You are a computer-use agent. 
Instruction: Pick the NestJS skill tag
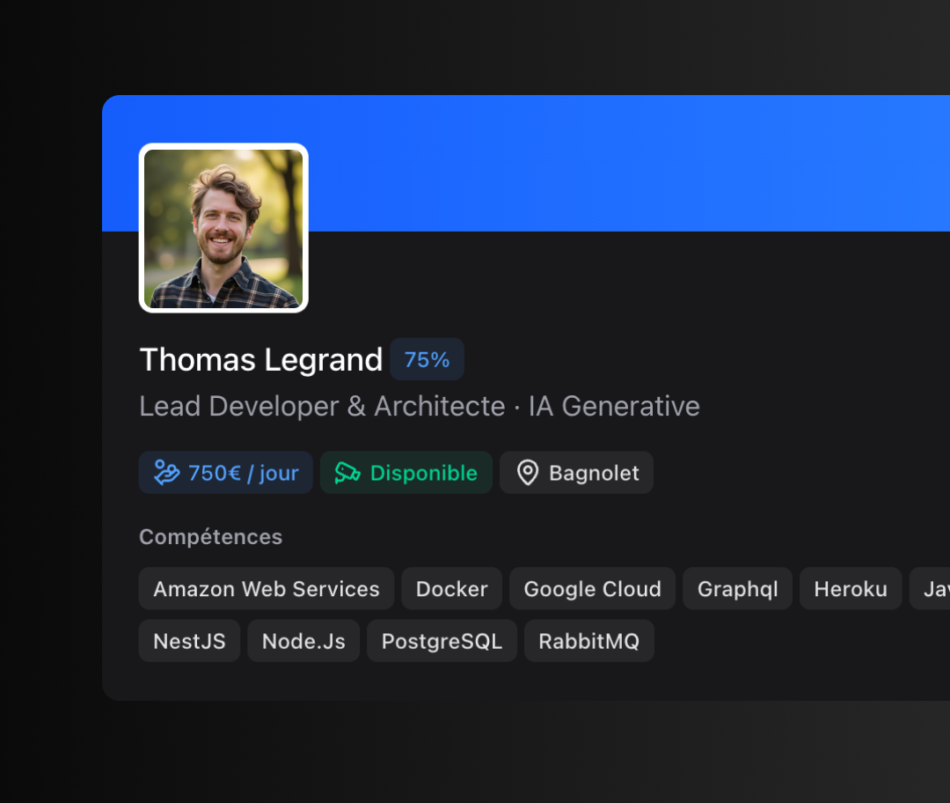(x=189, y=641)
